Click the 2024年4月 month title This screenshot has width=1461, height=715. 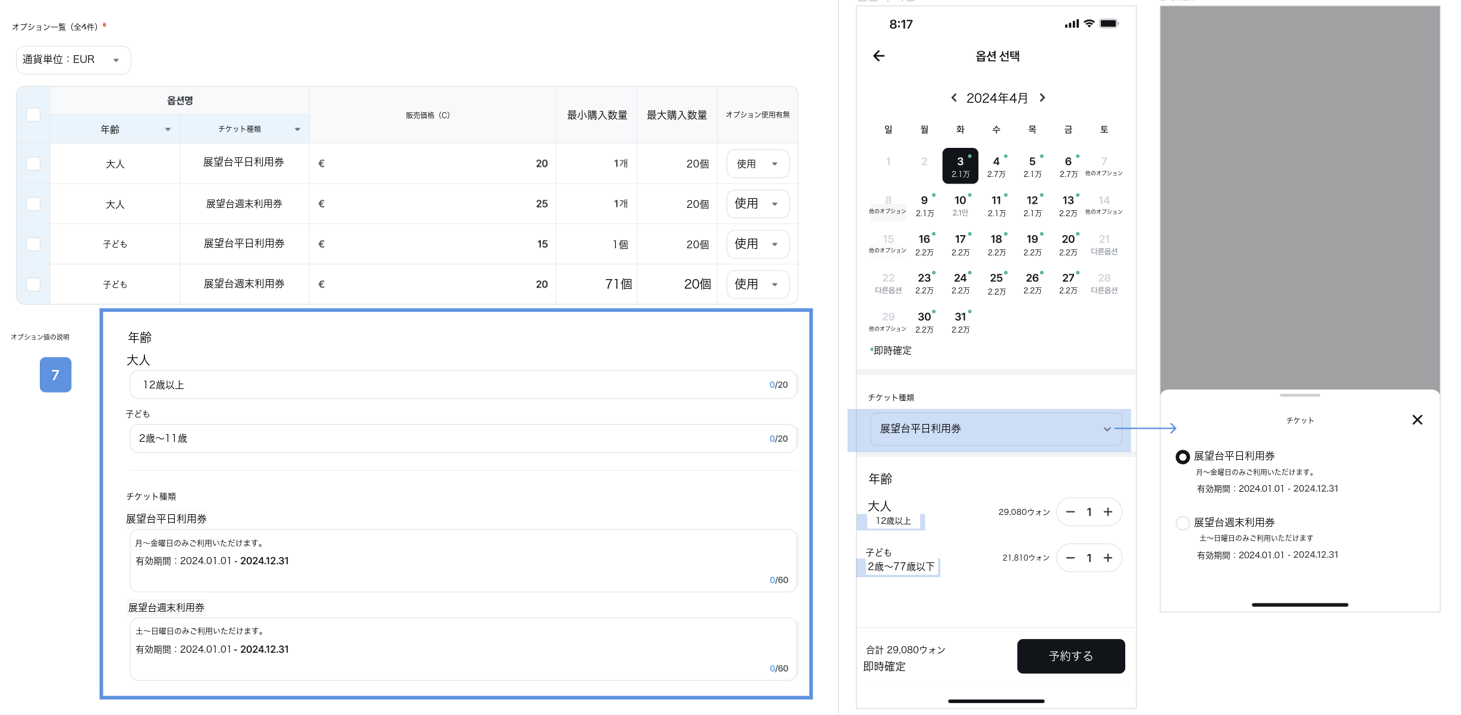(x=997, y=98)
